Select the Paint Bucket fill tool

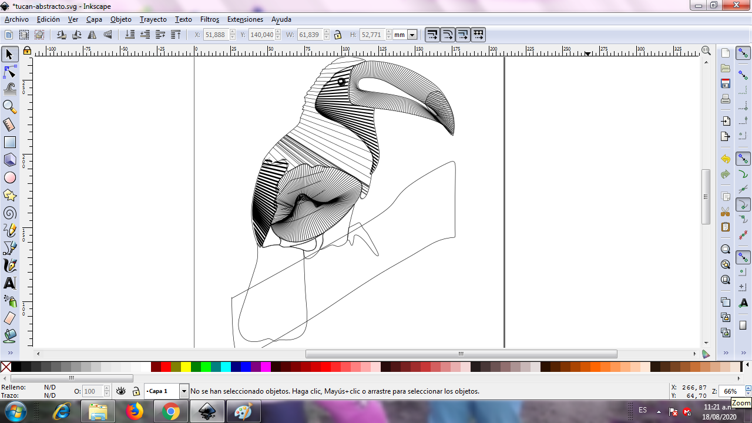click(x=9, y=336)
